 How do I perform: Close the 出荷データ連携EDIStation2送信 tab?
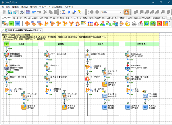40,30
